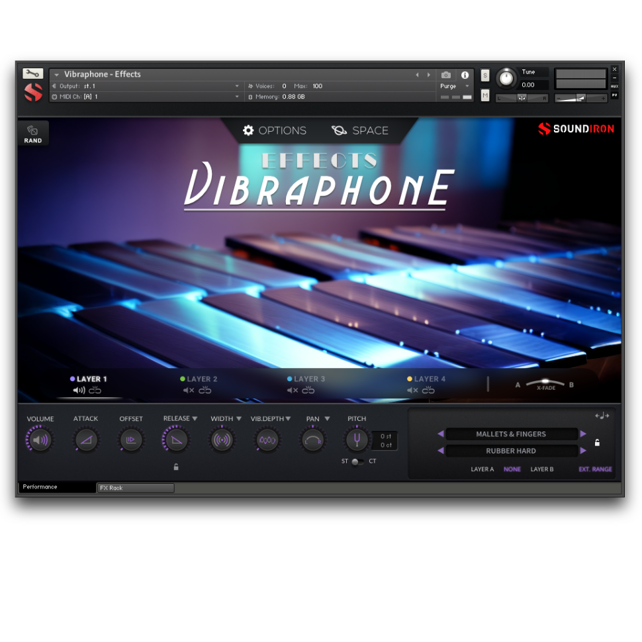Toggle the Release lock icon

176,467
